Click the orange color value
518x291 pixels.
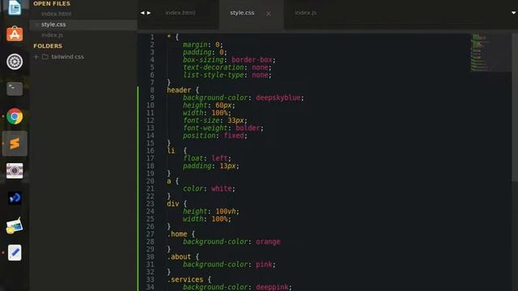[x=268, y=242]
